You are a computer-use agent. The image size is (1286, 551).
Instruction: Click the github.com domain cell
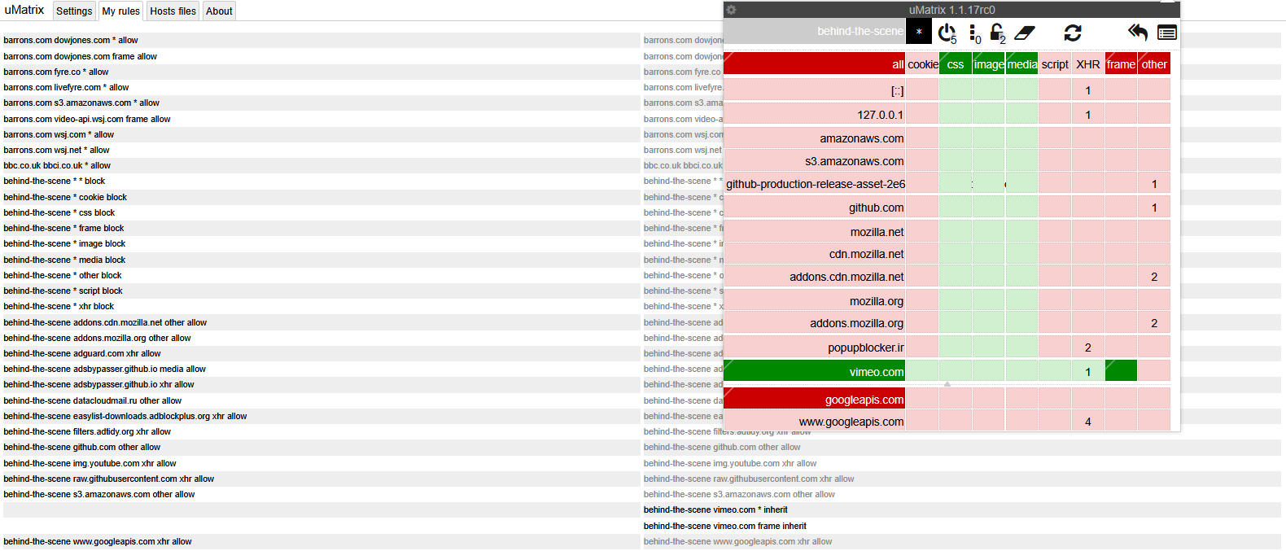click(815, 208)
